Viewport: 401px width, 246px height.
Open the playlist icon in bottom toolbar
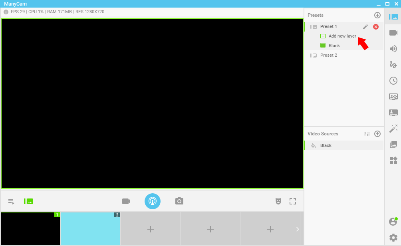pos(11,201)
